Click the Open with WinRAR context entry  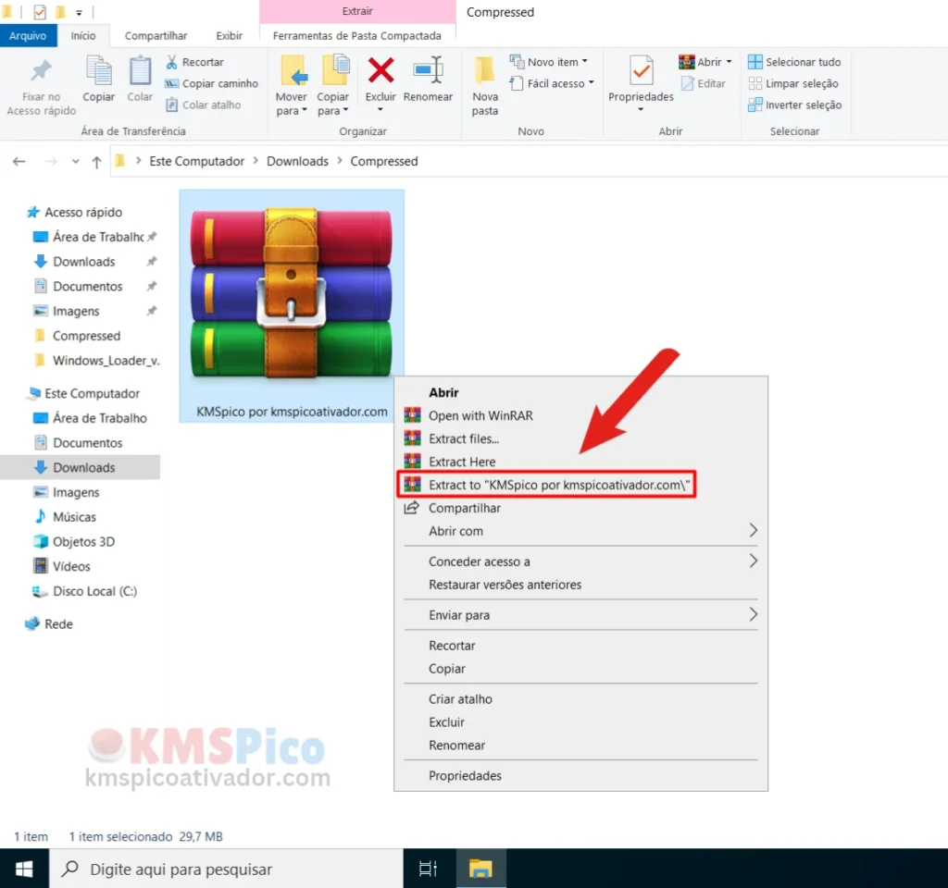480,415
